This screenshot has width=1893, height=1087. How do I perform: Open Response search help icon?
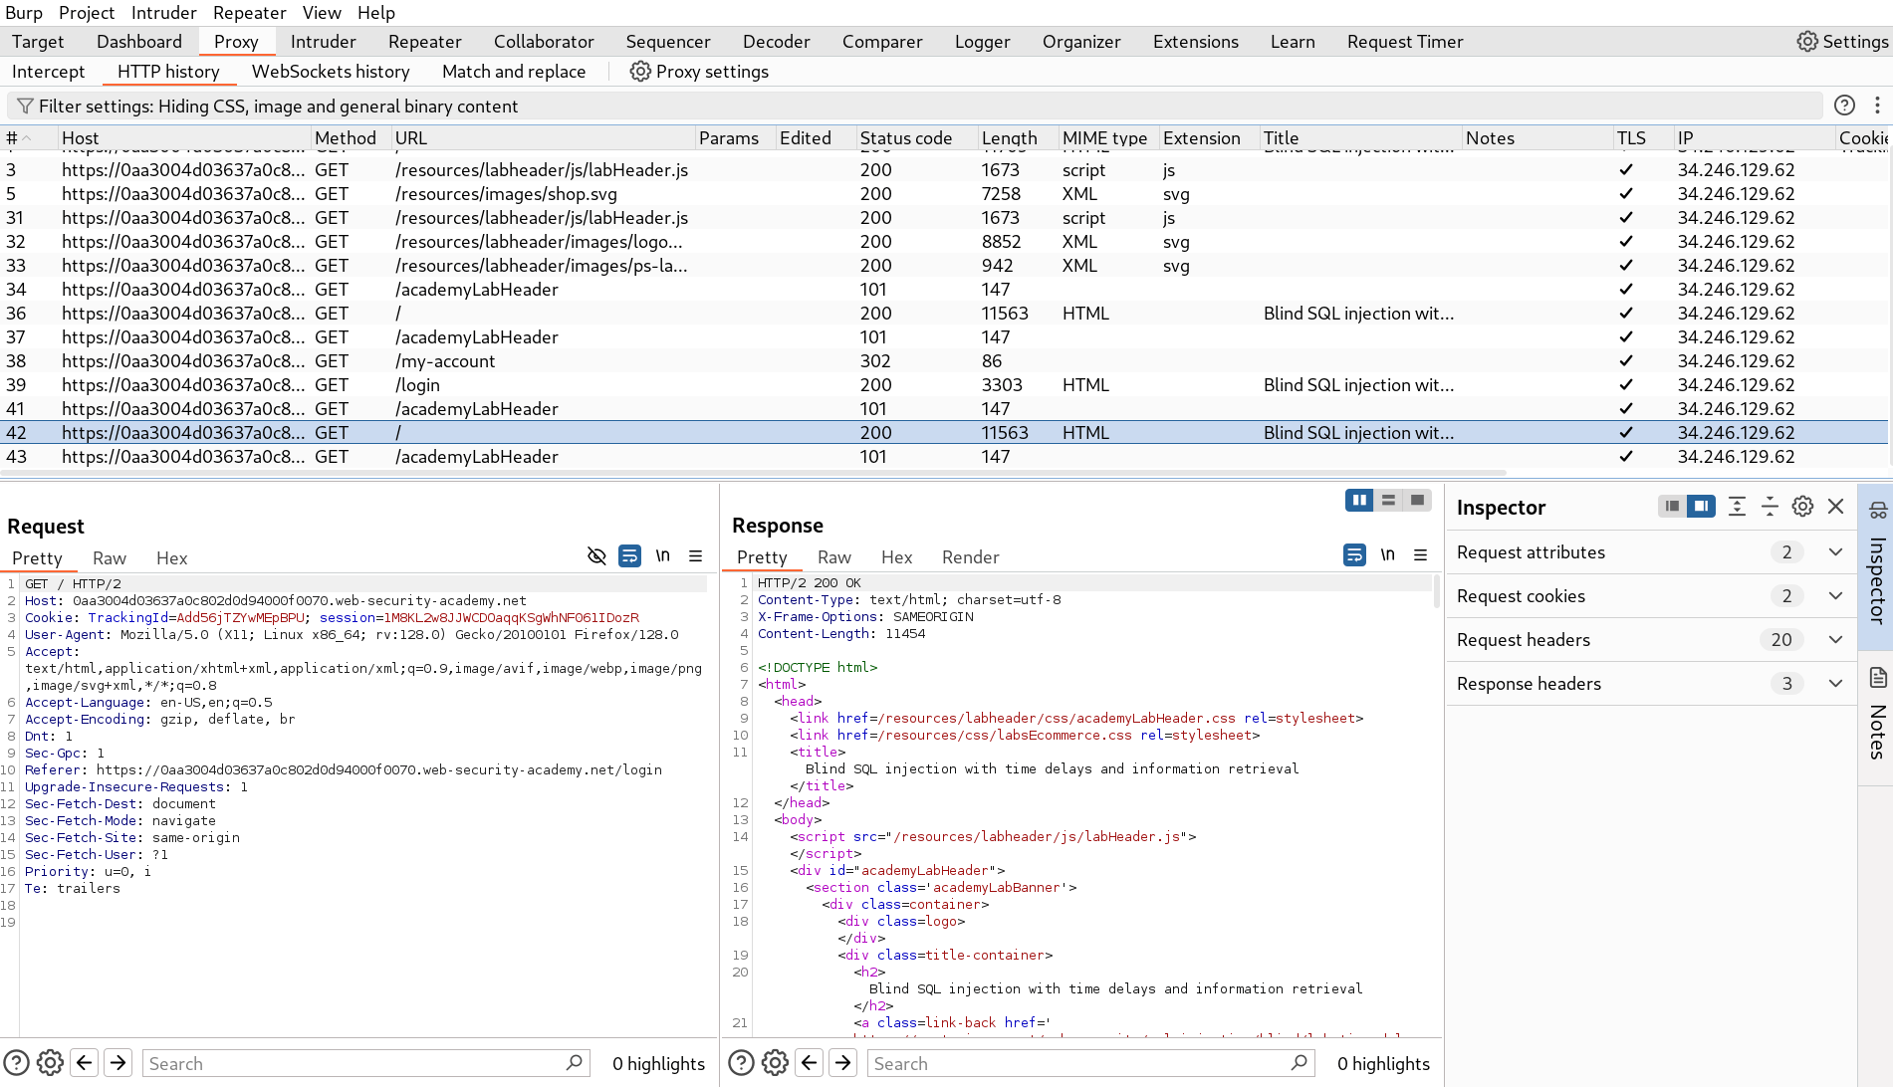point(742,1063)
